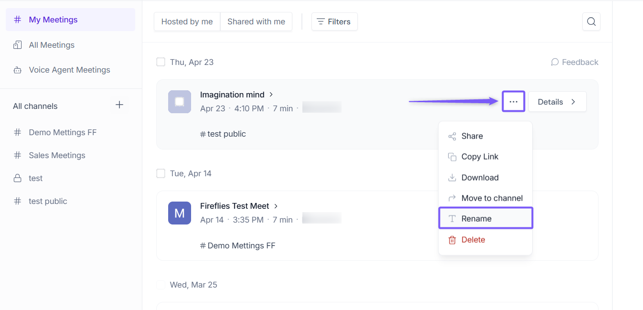This screenshot has height=310, width=643.
Task: Click the filter lines icon in Filters
Action: point(321,21)
